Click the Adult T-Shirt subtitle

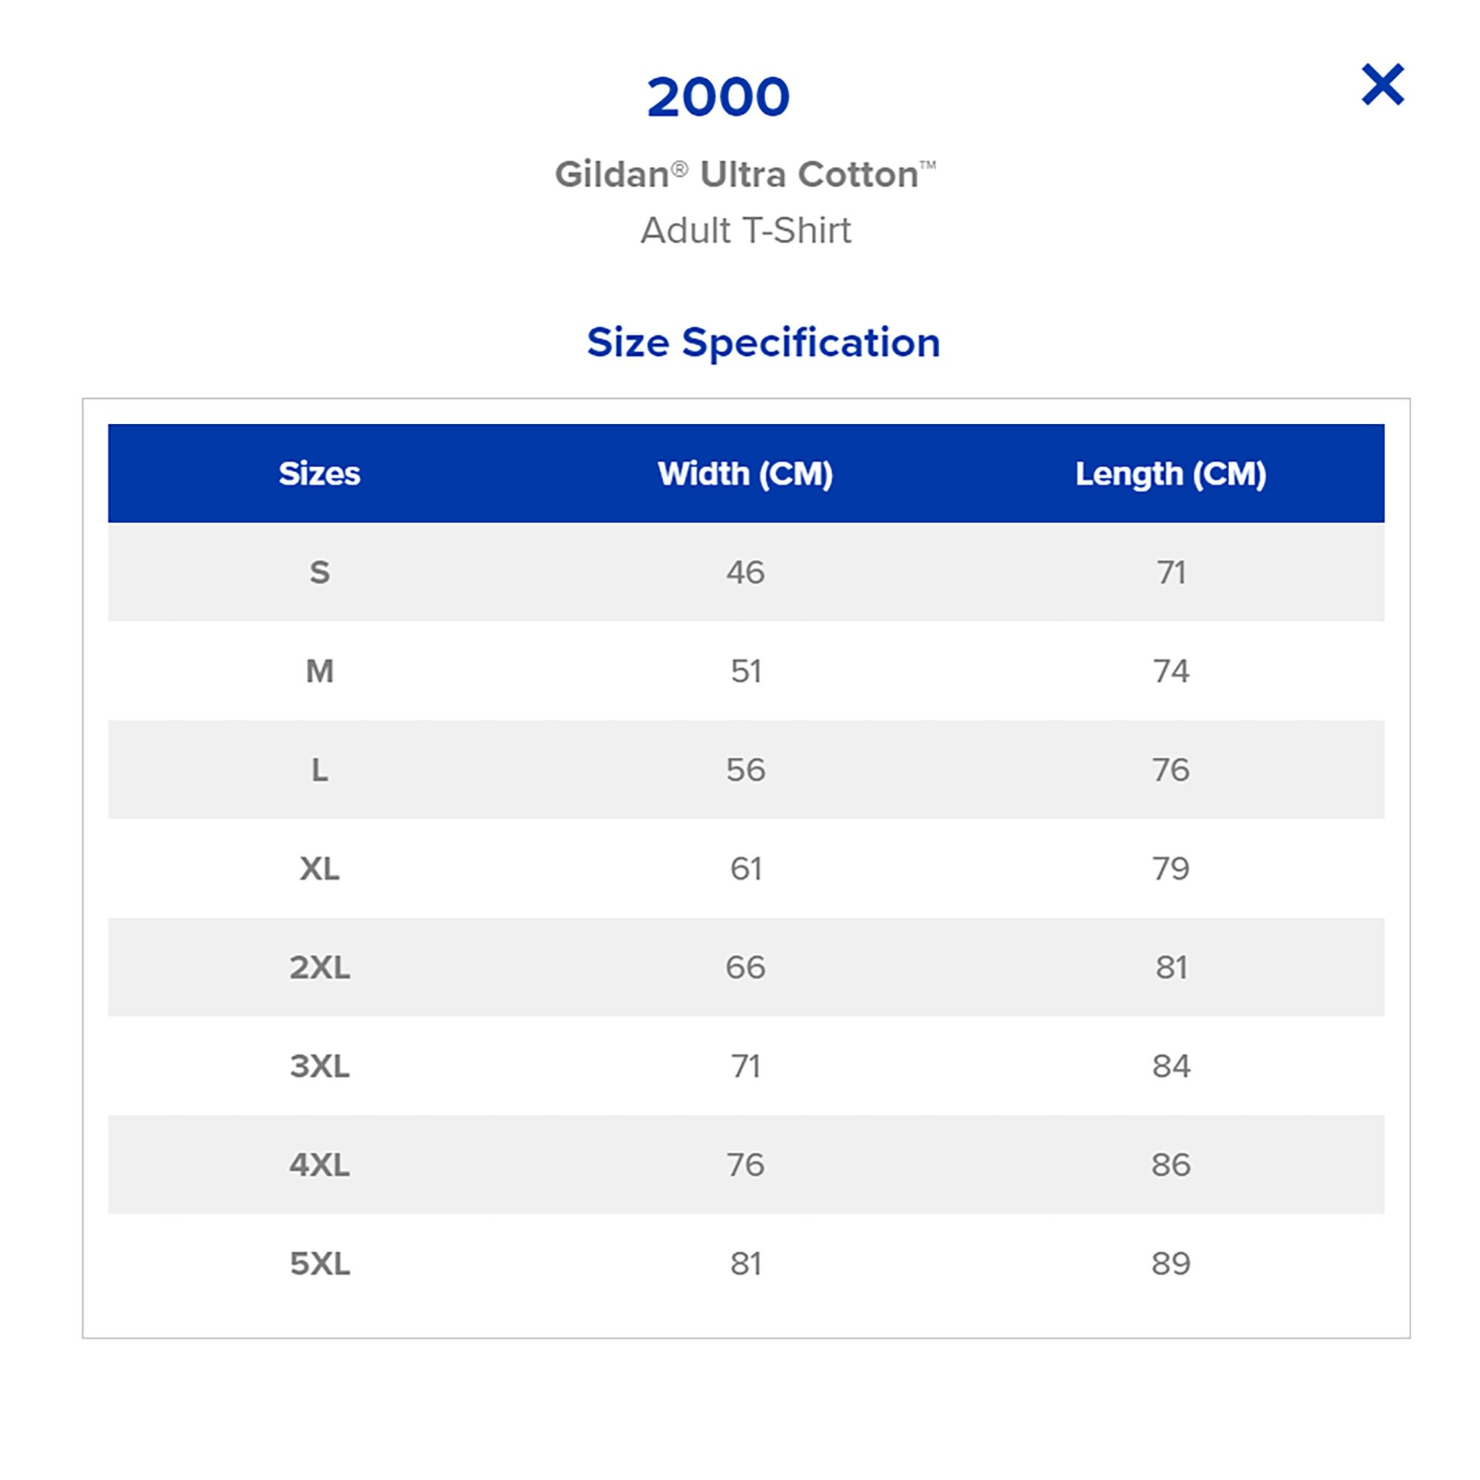click(745, 231)
